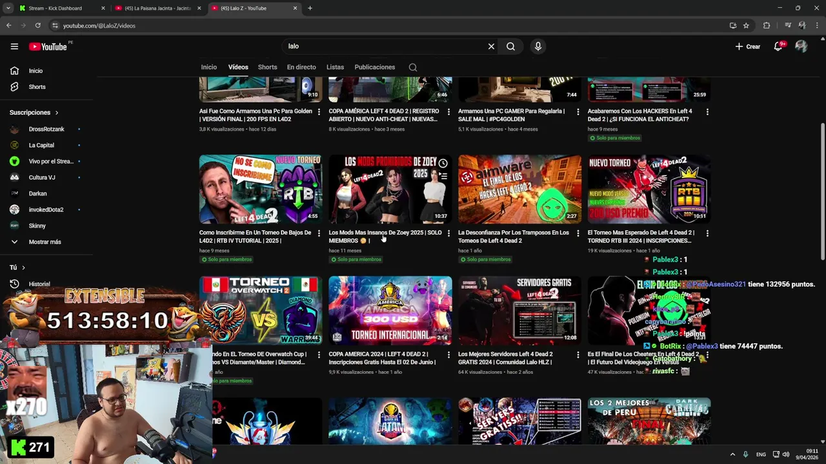Open the Servidores Gratis video thumbnail

519,311
